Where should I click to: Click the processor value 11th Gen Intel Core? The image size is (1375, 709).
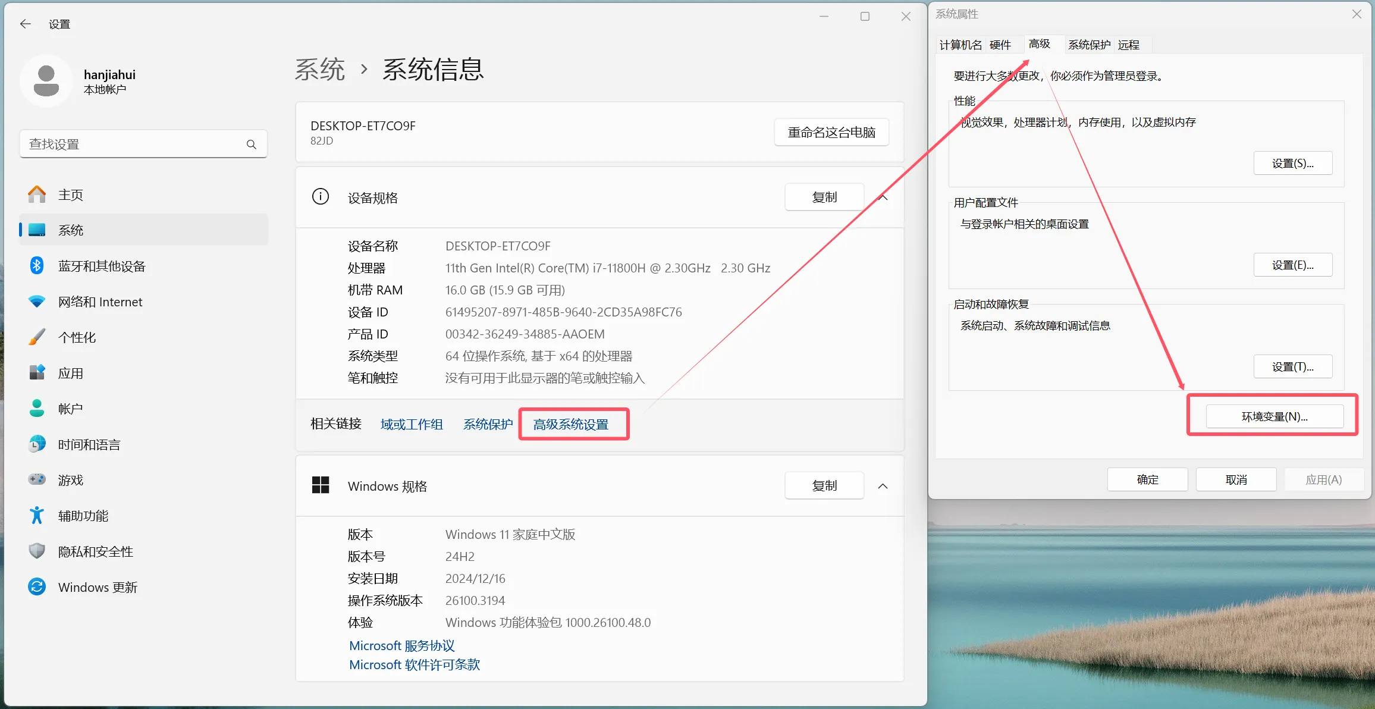pyautogui.click(x=608, y=268)
